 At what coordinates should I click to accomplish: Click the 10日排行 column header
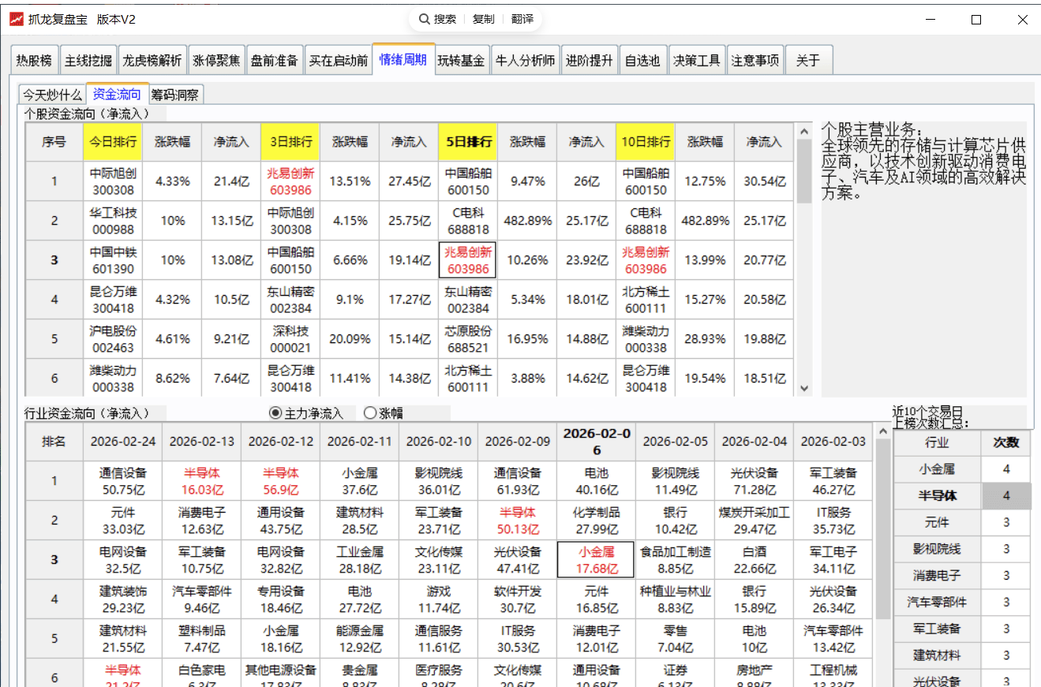(646, 142)
